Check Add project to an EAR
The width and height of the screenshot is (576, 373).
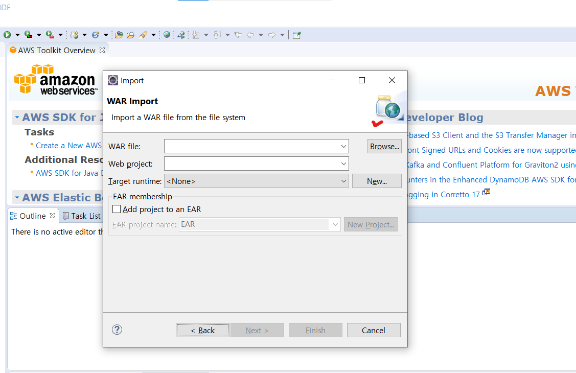tap(117, 209)
